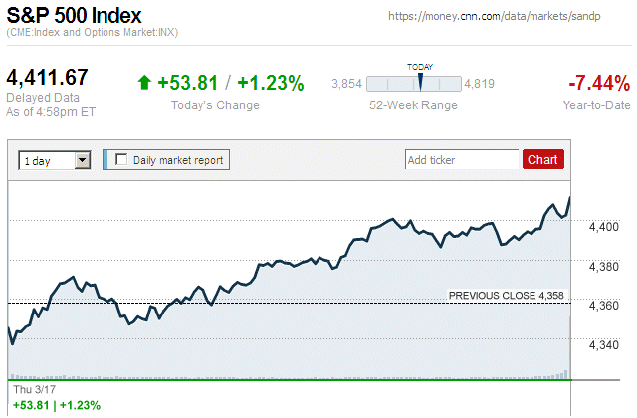The height and width of the screenshot is (418, 637).
Task: Click the green up arrow icon
Action: (x=144, y=83)
